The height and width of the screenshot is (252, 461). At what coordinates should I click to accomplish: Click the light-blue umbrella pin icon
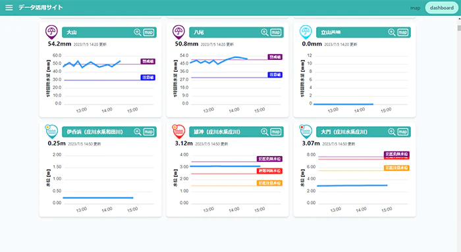(x=306, y=32)
